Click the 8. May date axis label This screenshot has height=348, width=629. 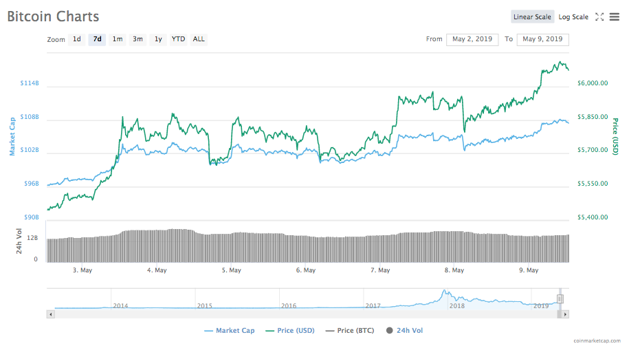[x=454, y=270]
